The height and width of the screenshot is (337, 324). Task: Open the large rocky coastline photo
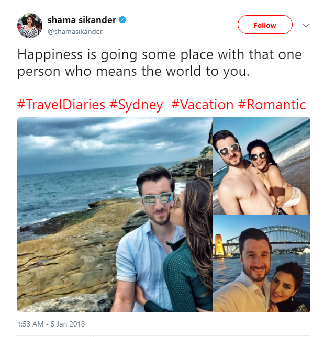click(x=115, y=215)
